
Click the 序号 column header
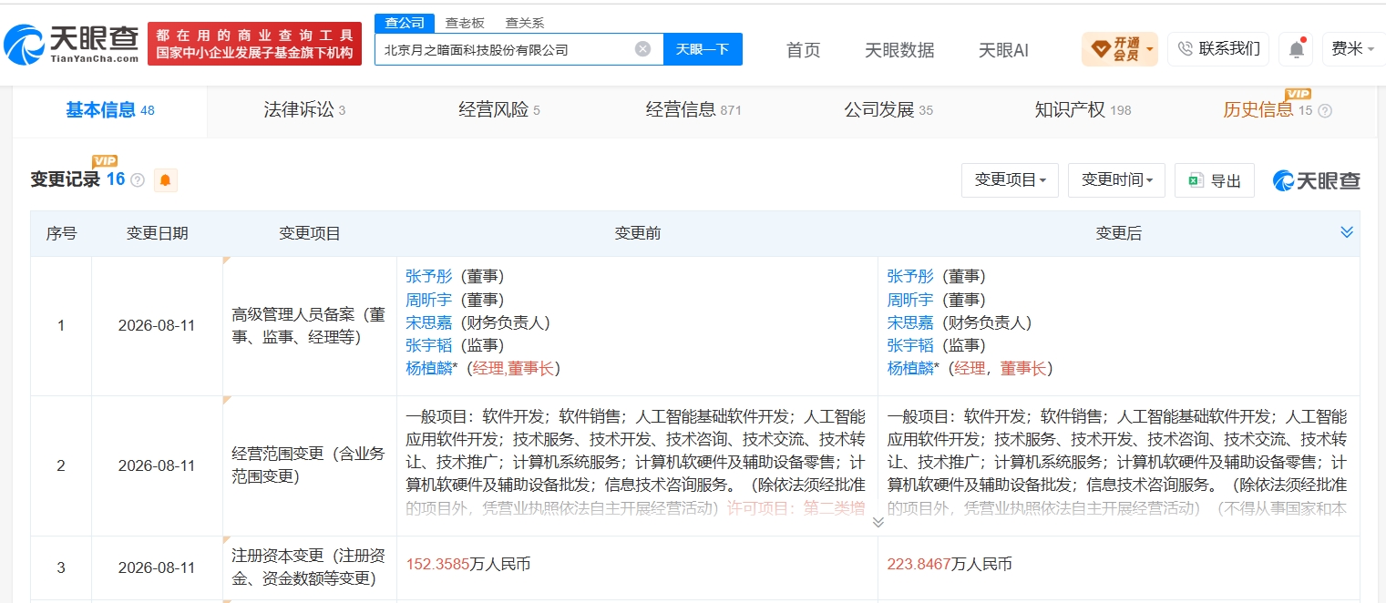[61, 233]
